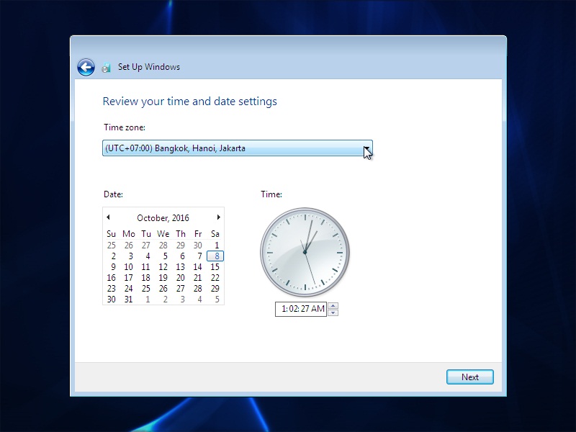Select October 12 in the calendar
Viewport: 576px width, 432px height.
[x=163, y=266]
